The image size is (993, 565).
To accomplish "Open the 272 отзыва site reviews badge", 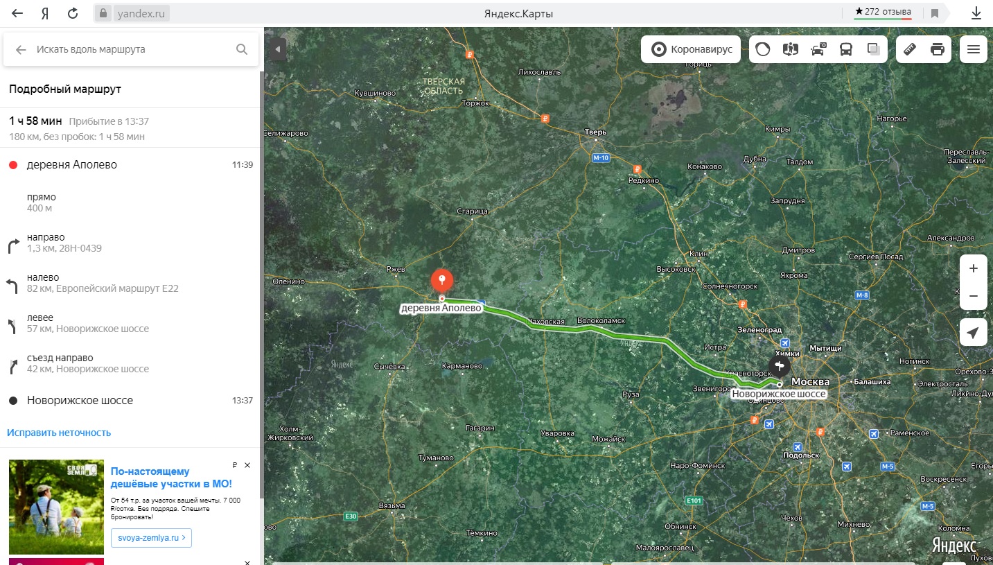I will coord(883,12).
